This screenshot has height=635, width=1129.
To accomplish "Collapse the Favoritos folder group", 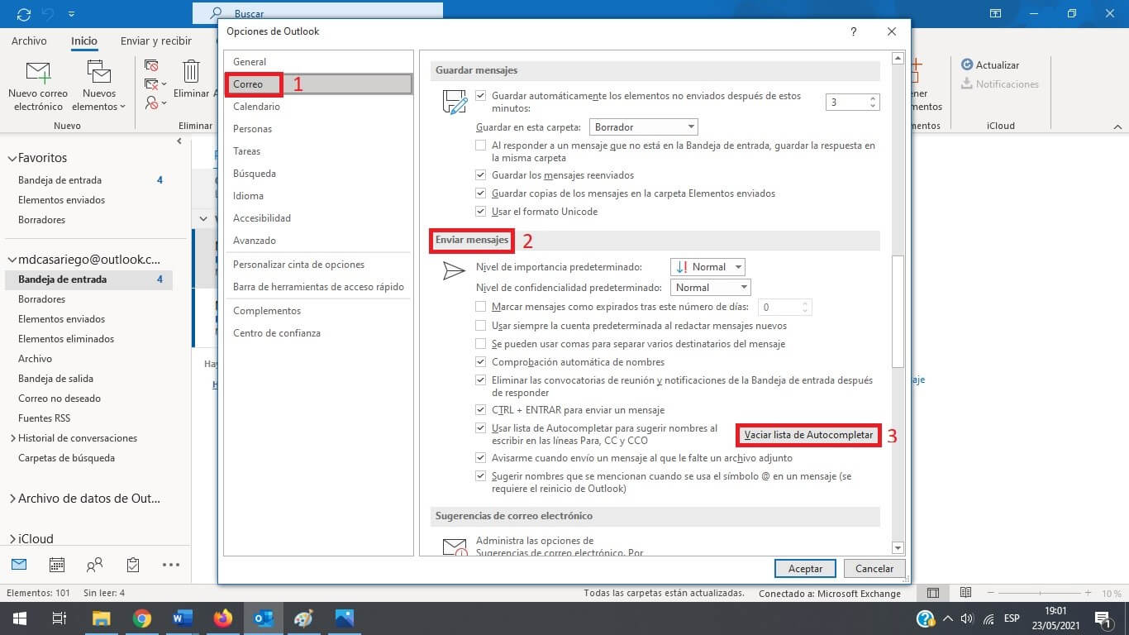I will 12,158.
